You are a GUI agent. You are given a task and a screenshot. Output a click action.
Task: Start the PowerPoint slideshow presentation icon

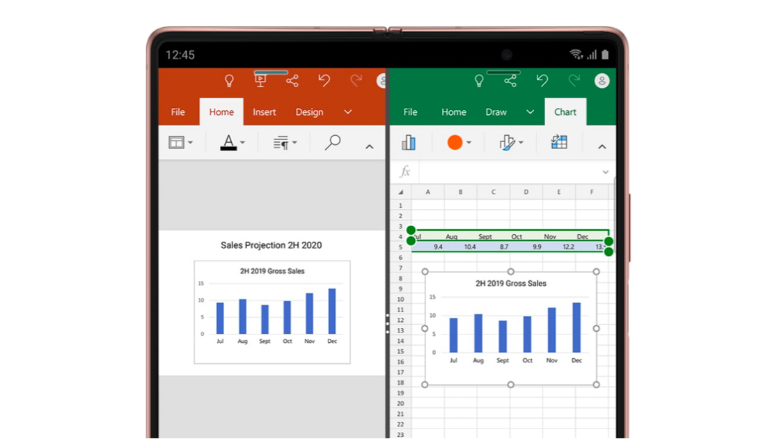point(260,81)
